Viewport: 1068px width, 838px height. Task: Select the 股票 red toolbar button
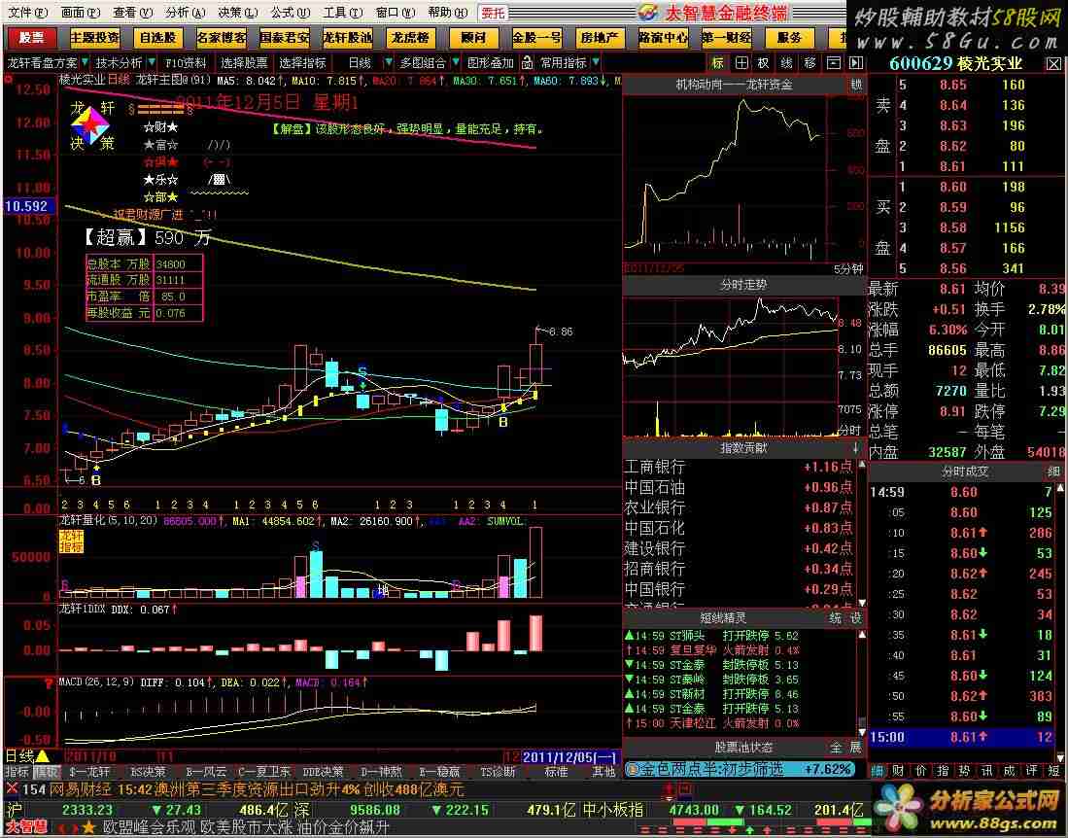coord(31,38)
